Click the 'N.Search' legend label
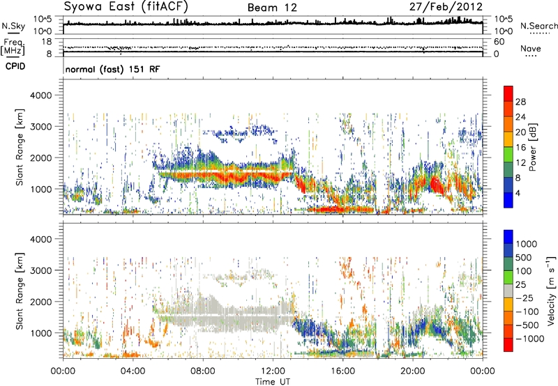The width and height of the screenshot is (558, 386). coord(538,26)
